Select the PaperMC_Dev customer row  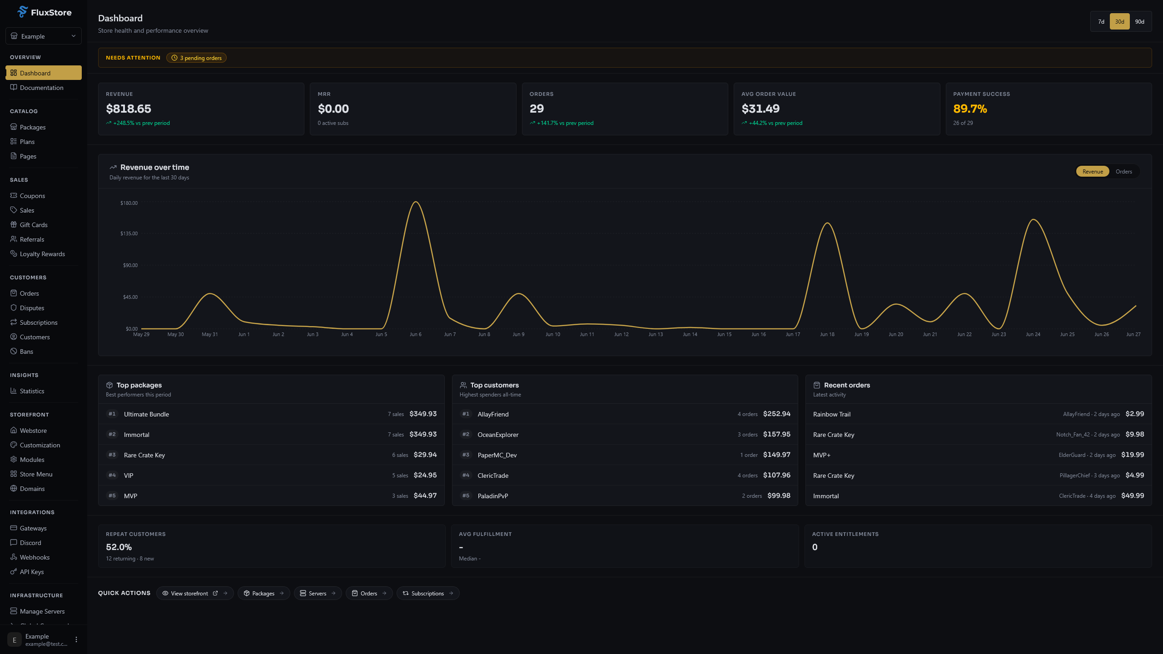[x=625, y=455]
